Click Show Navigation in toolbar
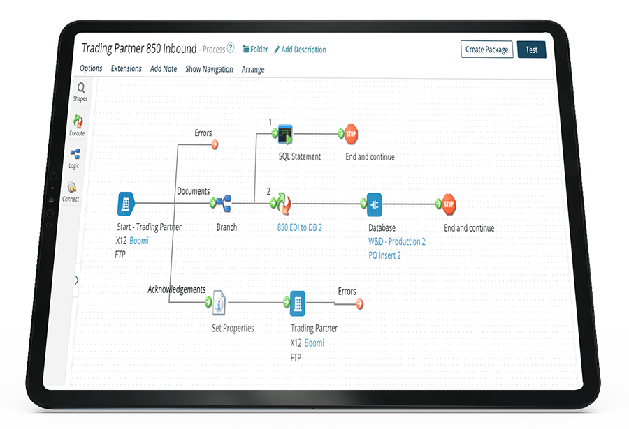Image resolution: width=629 pixels, height=429 pixels. tap(209, 69)
